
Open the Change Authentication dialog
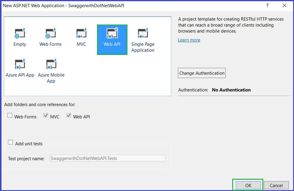(201, 73)
